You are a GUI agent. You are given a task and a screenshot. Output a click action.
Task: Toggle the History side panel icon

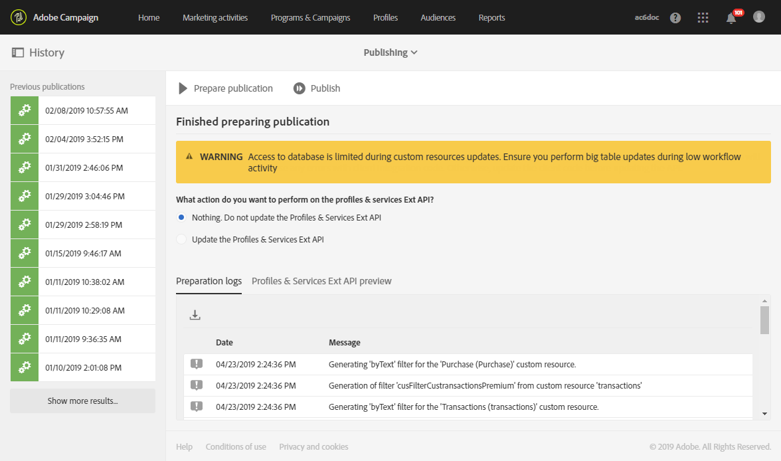(x=18, y=52)
